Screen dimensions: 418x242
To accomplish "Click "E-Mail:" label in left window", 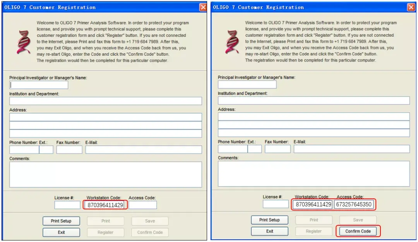I will [91, 142].
